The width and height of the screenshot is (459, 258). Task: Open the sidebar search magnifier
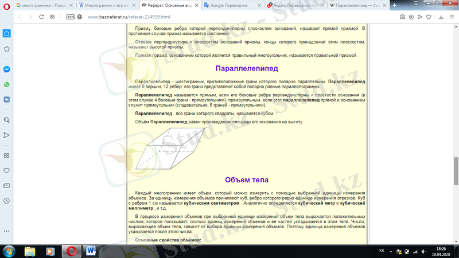[6, 120]
